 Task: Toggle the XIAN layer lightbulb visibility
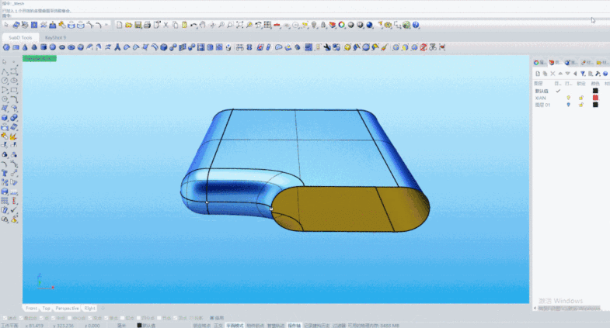(568, 98)
